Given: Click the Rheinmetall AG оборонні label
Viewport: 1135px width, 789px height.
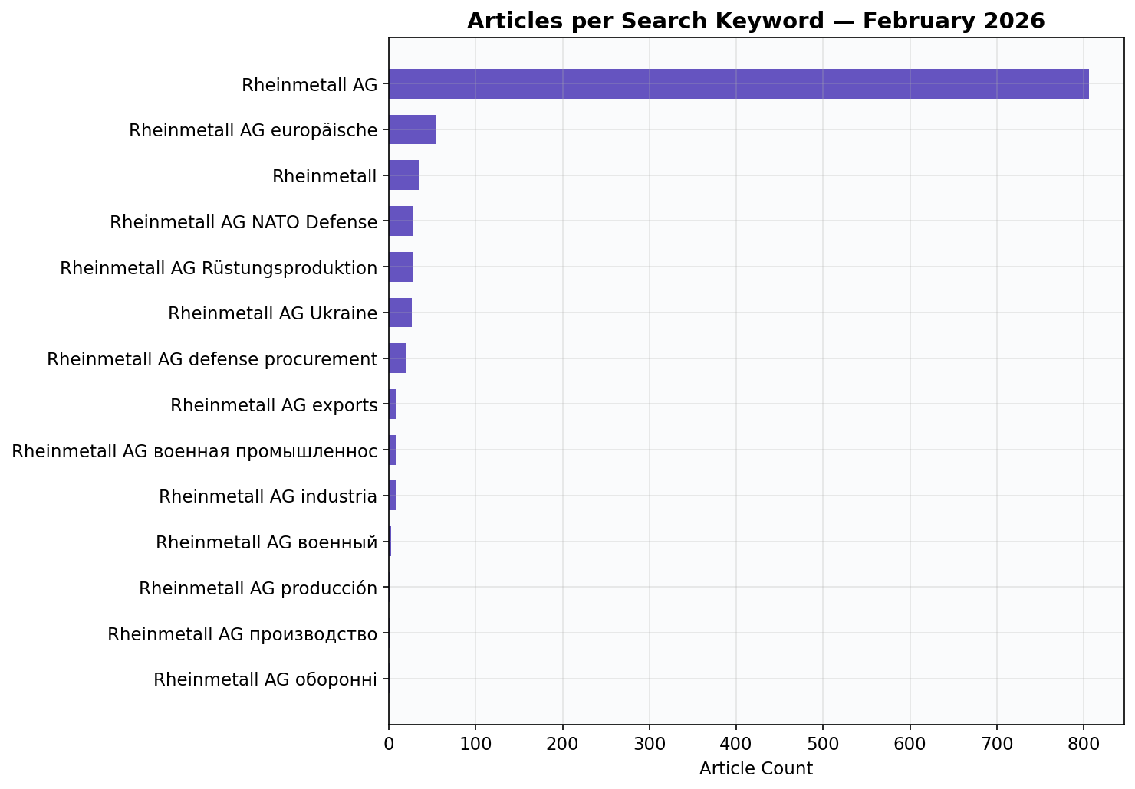Looking at the screenshot, I should [x=265, y=679].
